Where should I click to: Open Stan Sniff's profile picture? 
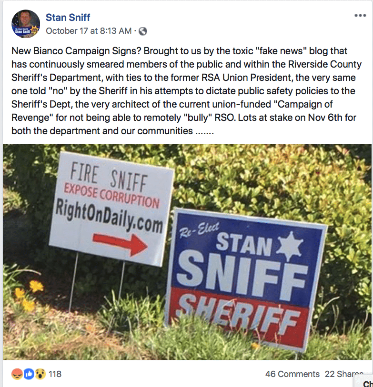point(26,24)
